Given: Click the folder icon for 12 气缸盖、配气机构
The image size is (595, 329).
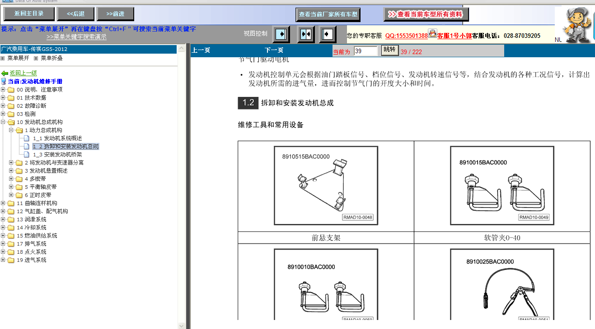Looking at the screenshot, I should click(x=11, y=211).
